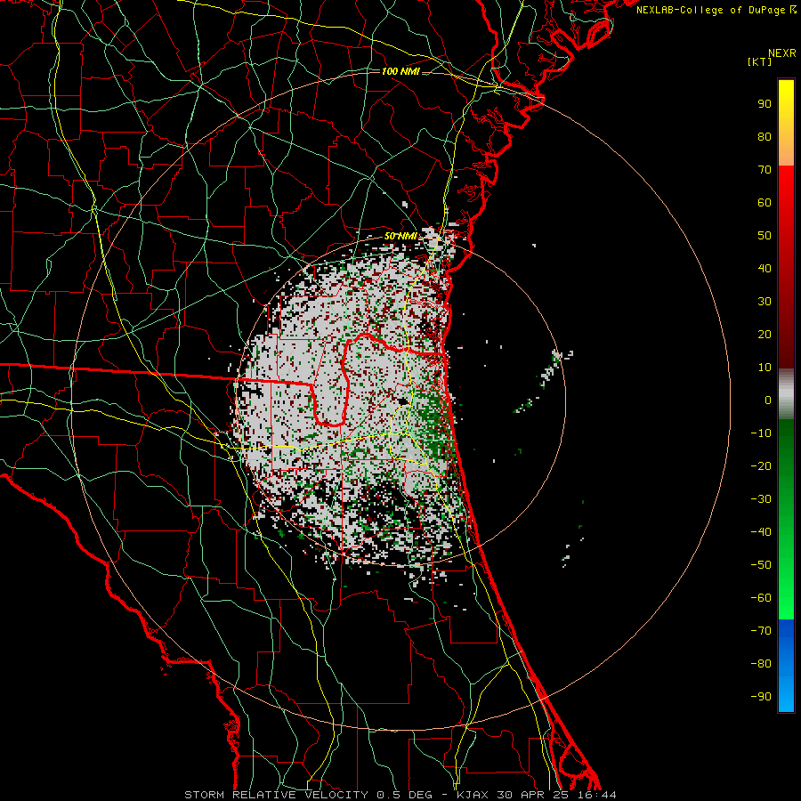801x801 pixels.
Task: Click the -80 value on the velocity scale
Action: (x=761, y=664)
